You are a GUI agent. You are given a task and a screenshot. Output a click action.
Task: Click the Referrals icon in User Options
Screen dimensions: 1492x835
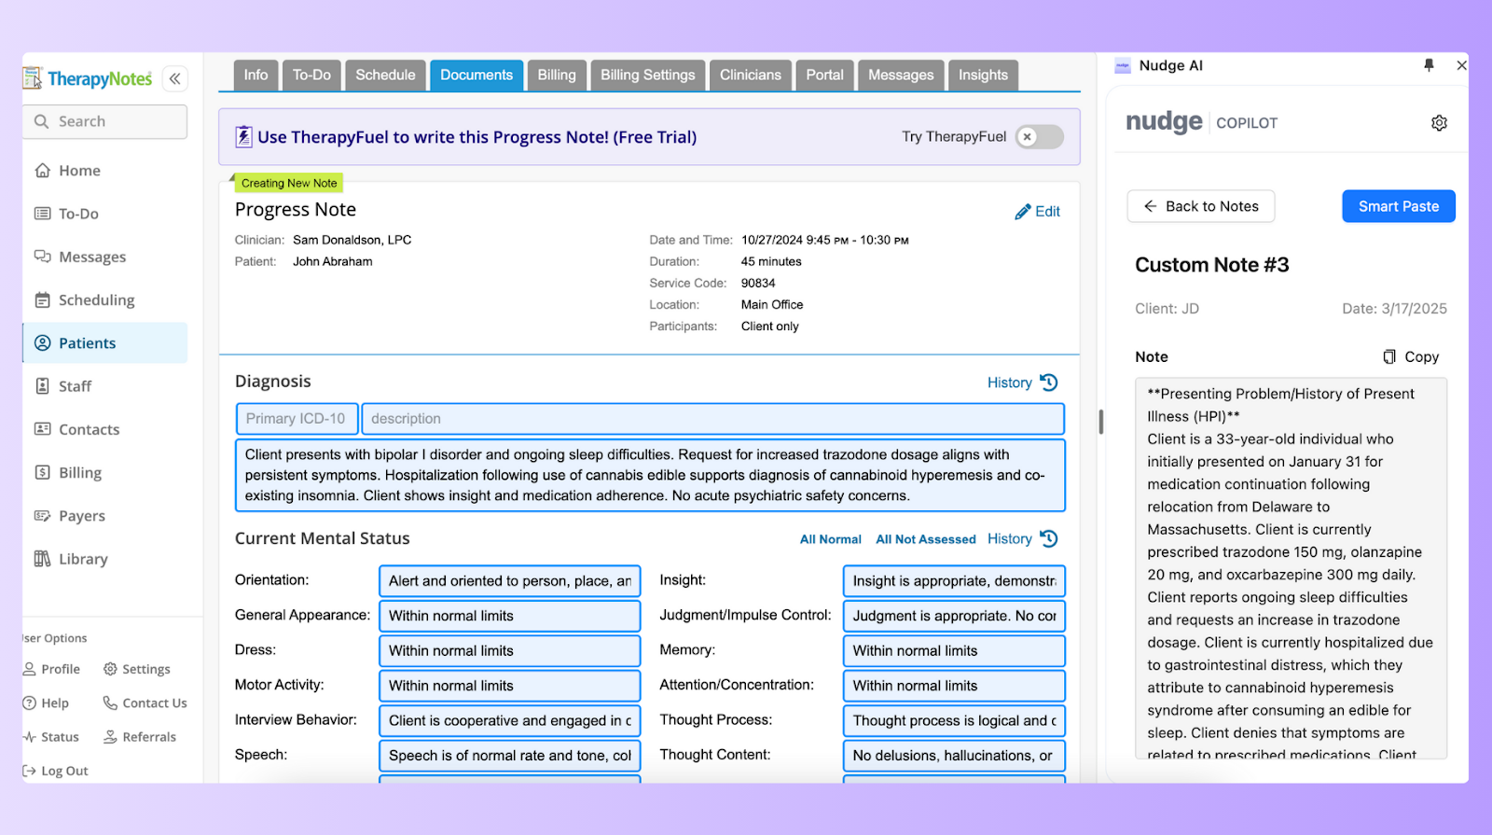tap(110, 737)
